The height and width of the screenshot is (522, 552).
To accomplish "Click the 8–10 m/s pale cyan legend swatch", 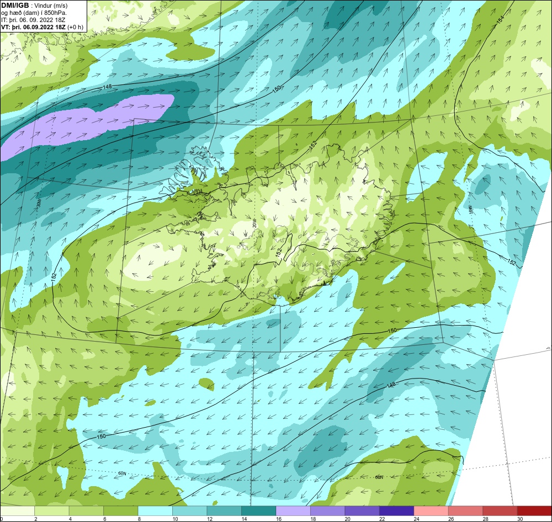I will pos(155,511).
